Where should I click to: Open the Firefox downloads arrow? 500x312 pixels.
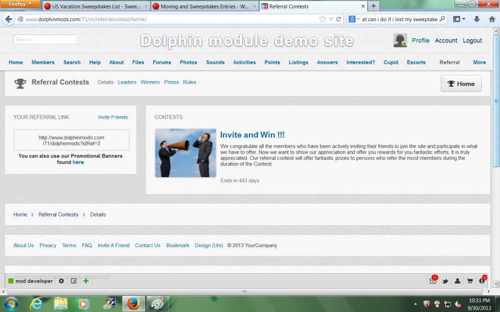pos(477,19)
